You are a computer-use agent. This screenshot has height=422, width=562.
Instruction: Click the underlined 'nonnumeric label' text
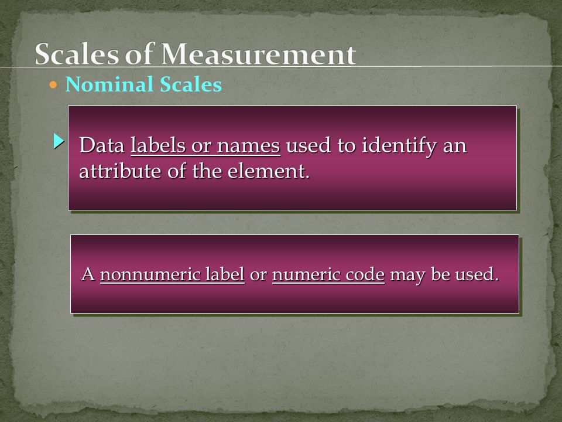[172, 274]
